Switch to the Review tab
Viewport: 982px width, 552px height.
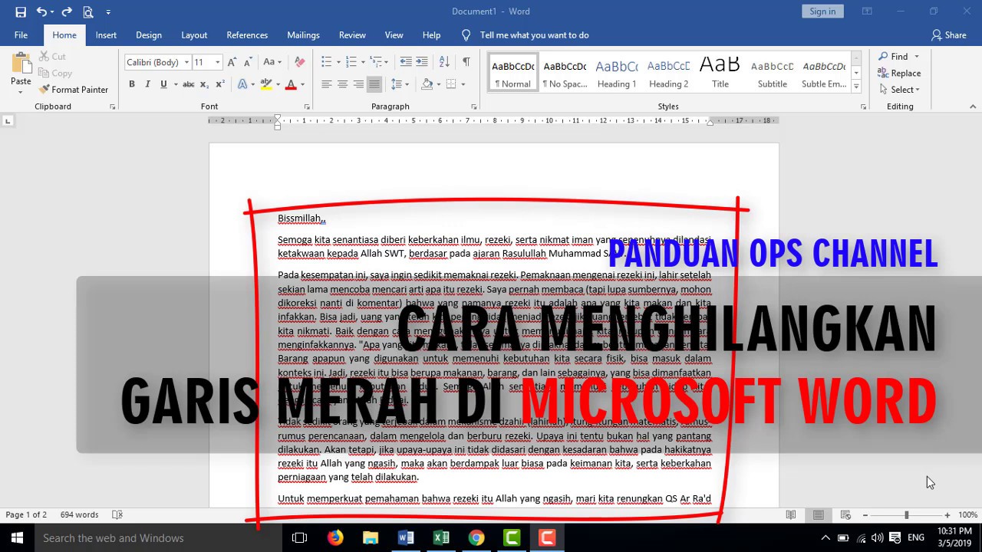click(x=352, y=35)
